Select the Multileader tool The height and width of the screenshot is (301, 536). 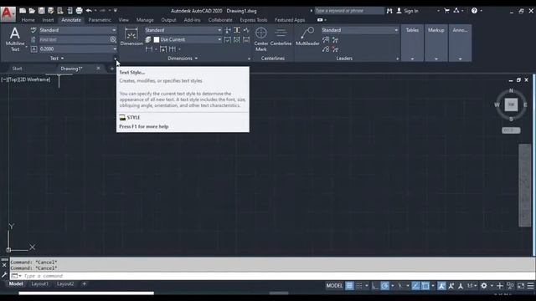(307, 37)
